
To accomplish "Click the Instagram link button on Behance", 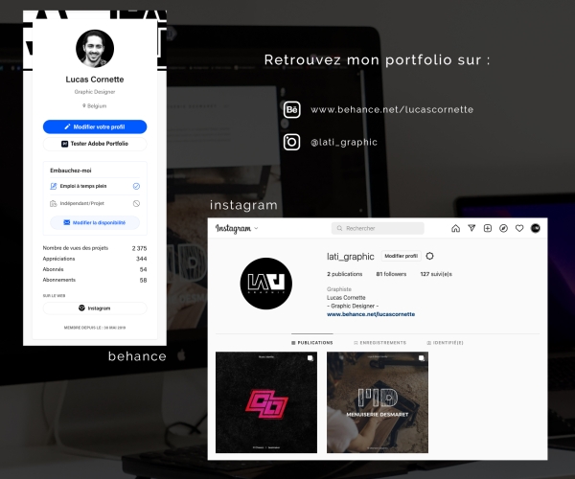I will coord(95,308).
